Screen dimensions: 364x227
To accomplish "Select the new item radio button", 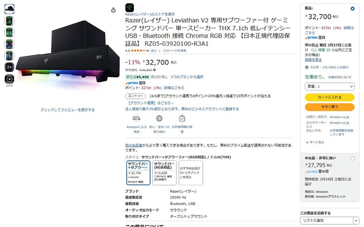I will [352, 8].
